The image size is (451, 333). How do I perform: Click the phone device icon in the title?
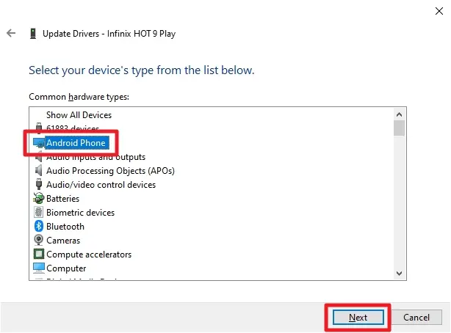(x=33, y=33)
